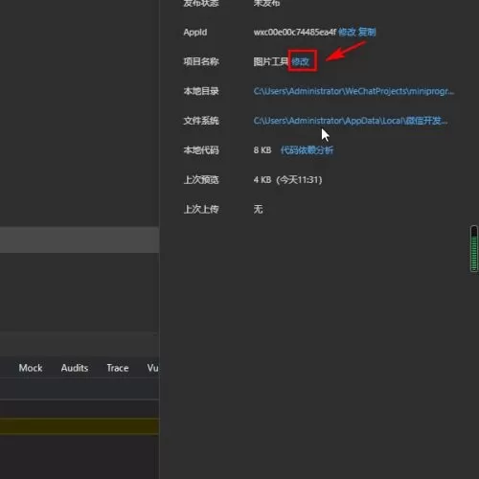Click the 本地代码 label
The image size is (479, 479).
pyautogui.click(x=201, y=150)
